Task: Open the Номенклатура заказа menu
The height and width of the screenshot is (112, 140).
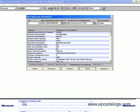Action: pos(27,5)
